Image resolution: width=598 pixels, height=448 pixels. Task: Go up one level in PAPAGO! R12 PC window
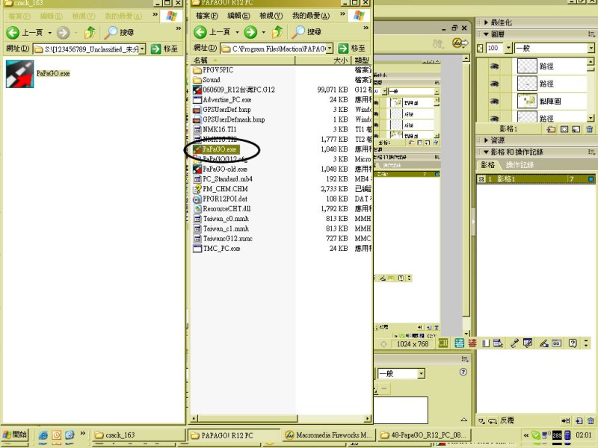click(x=277, y=32)
